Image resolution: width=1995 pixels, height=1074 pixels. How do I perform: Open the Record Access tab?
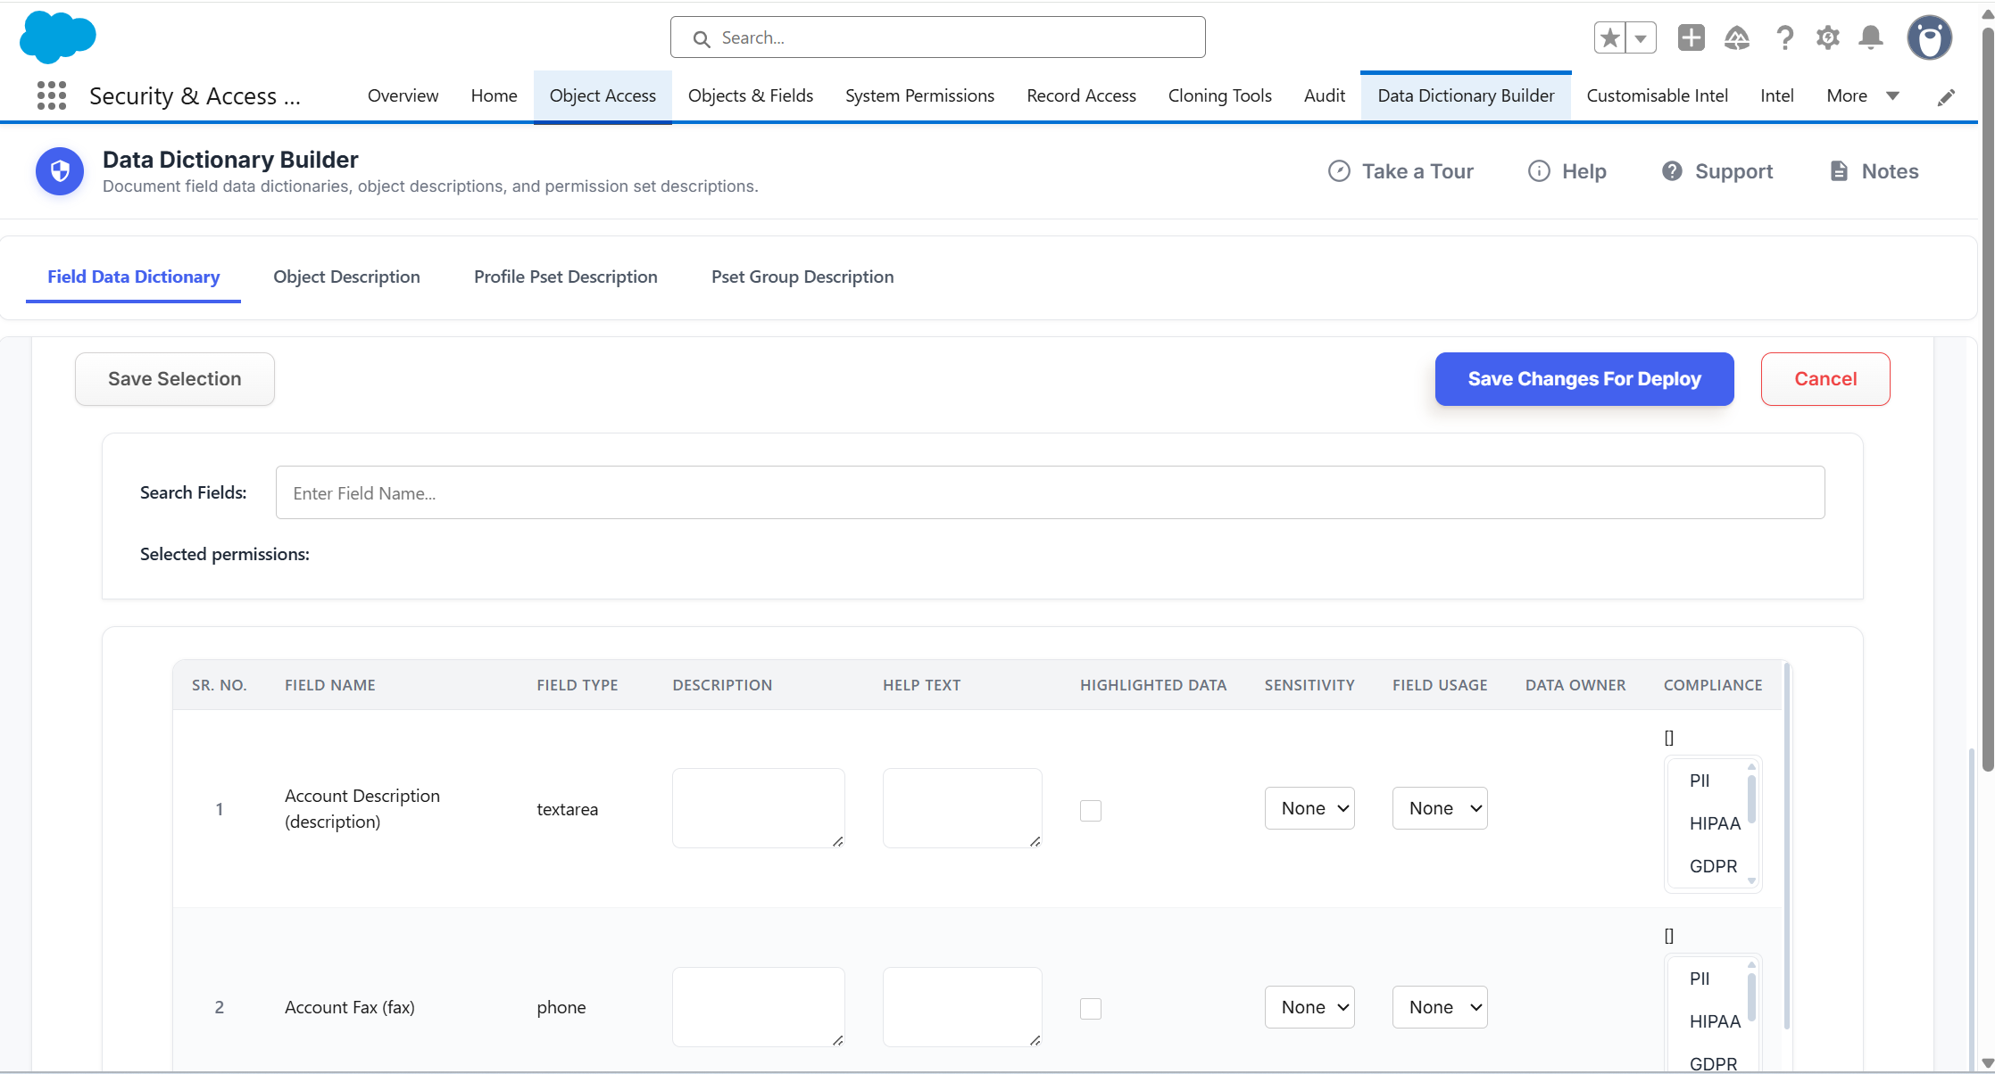point(1081,95)
